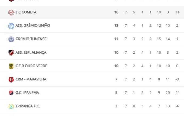Open the CRM - MARAVILHA team name
Viewport: 184px width, 116px height.
pyautogui.click(x=31, y=79)
